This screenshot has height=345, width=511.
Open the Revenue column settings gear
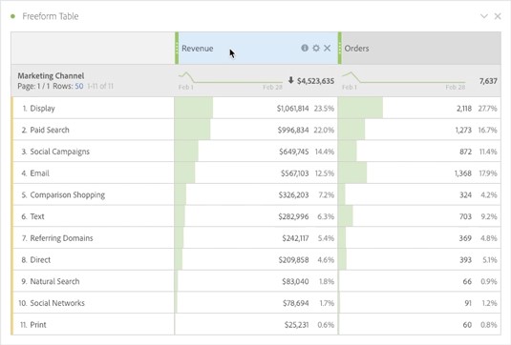(316, 48)
